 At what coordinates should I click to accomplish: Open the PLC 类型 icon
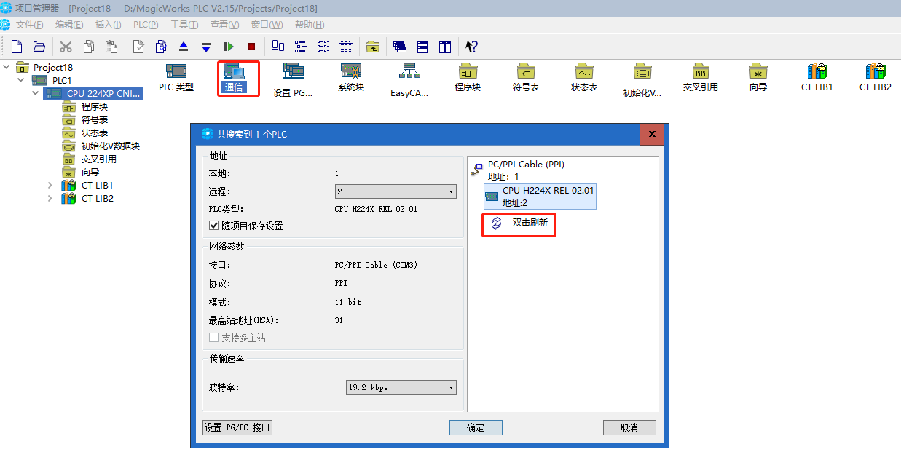point(176,77)
